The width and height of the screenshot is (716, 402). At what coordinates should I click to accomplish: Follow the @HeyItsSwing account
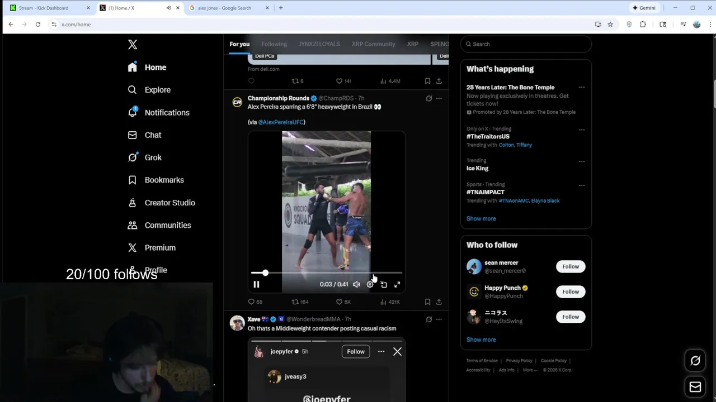[571, 317]
